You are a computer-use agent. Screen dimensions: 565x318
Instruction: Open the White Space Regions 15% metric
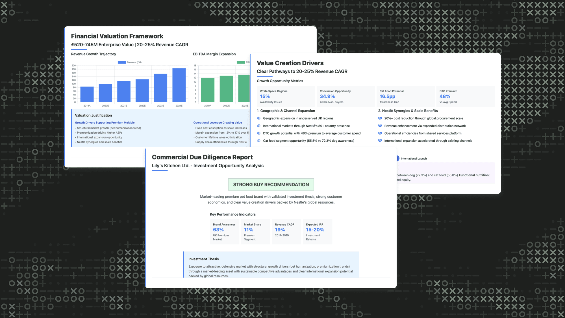coord(286,96)
